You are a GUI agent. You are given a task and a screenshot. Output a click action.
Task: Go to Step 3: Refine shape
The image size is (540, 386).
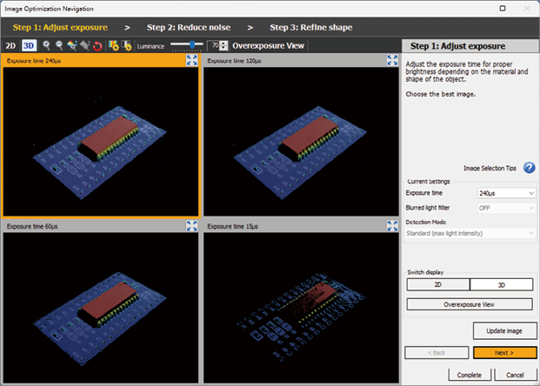[x=309, y=27]
